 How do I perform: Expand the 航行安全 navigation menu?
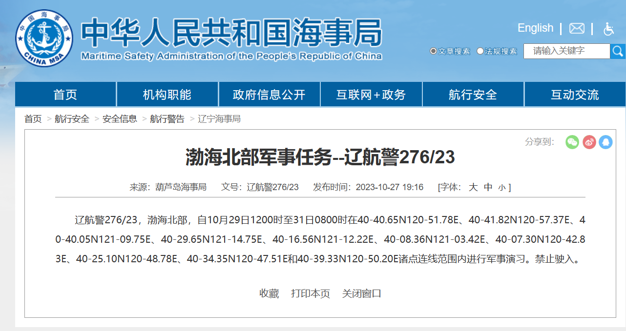[x=473, y=95]
